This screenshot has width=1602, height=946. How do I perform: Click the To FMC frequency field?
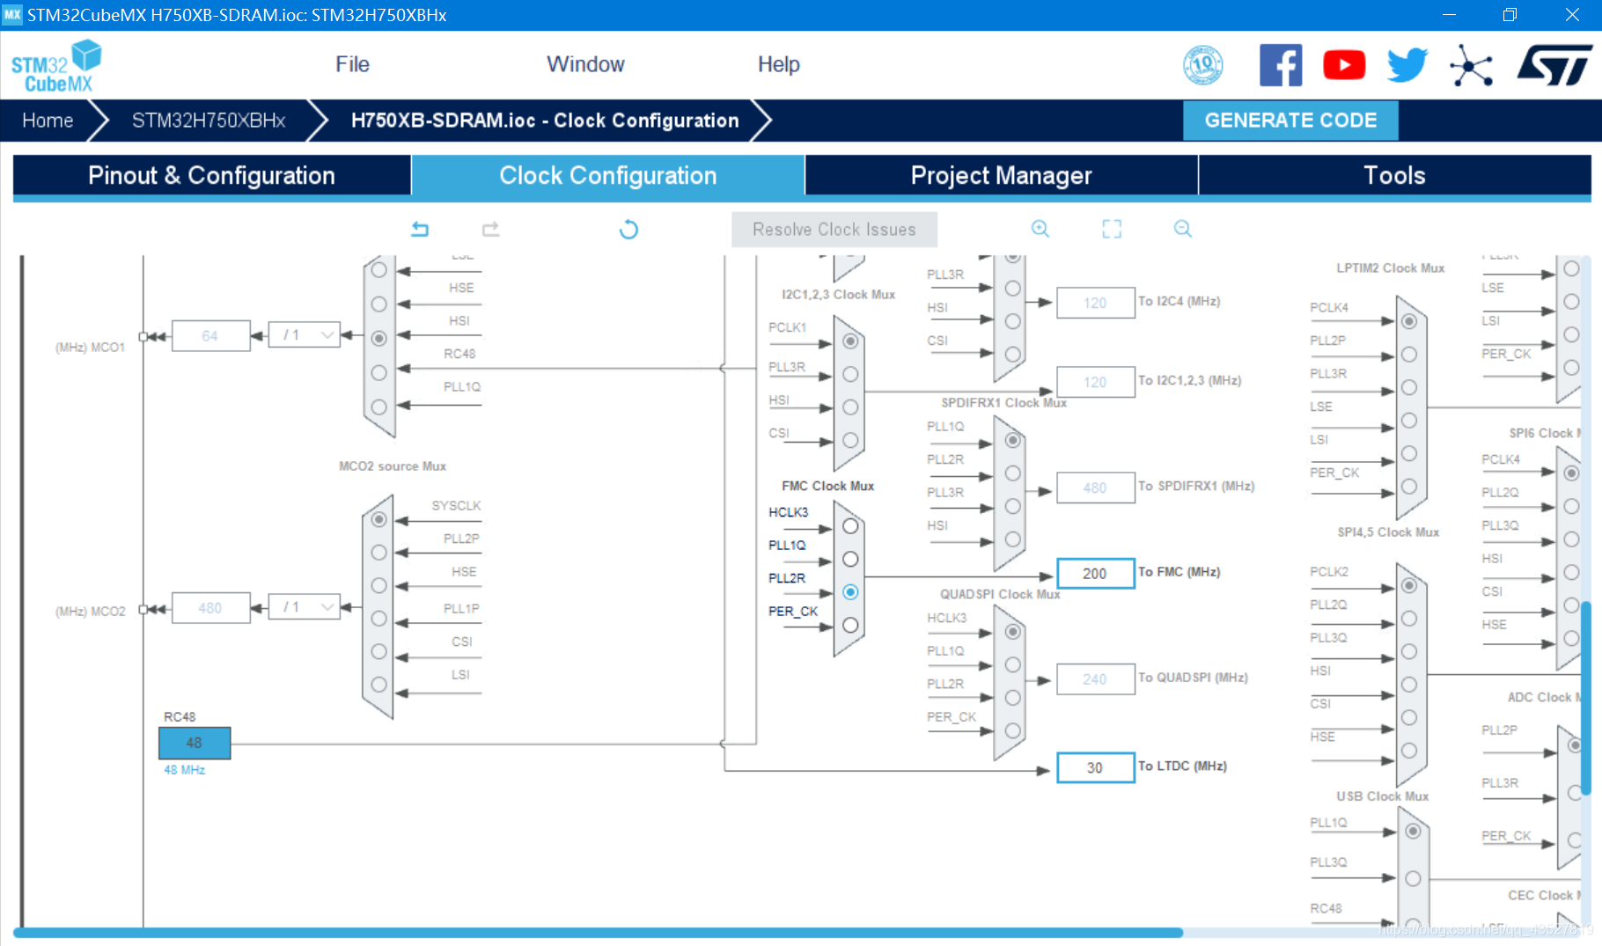click(1095, 574)
